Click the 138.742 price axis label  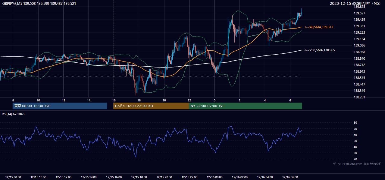[359, 65]
